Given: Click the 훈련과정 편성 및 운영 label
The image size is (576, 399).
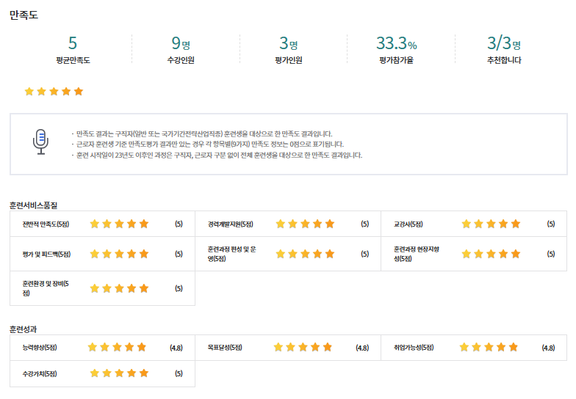Looking at the screenshot, I should point(232,254).
